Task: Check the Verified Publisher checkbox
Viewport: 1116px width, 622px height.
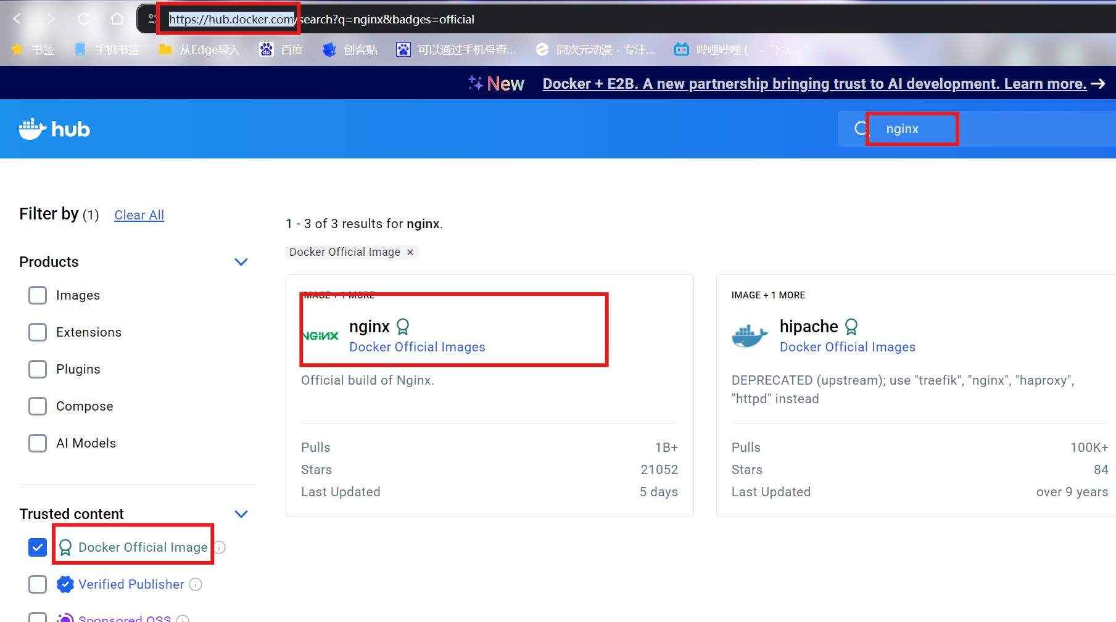Action: coord(38,584)
